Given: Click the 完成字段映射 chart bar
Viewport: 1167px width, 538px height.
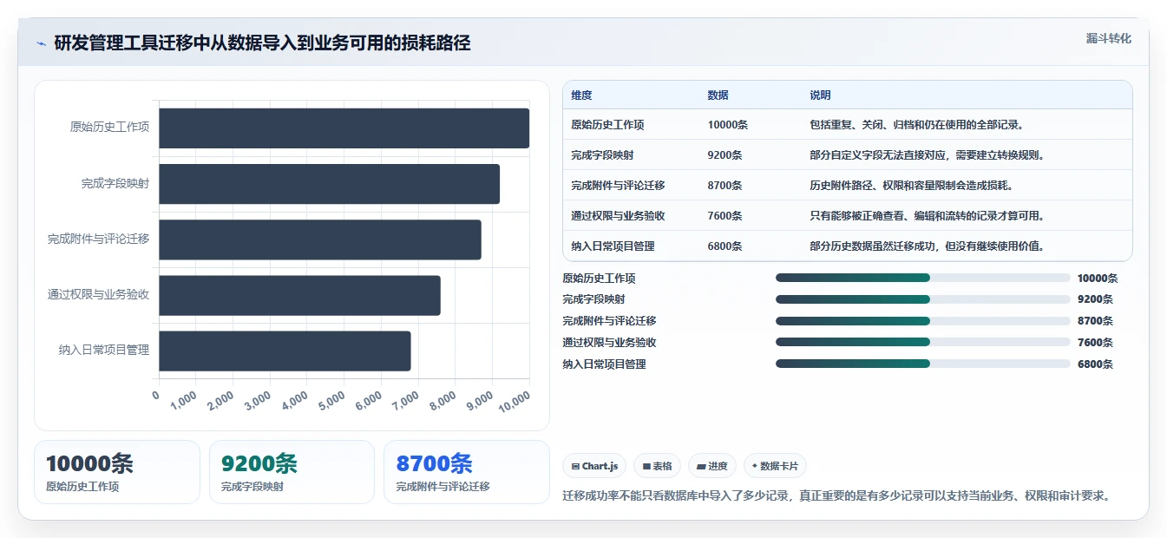Looking at the screenshot, I should pyautogui.click(x=330, y=184).
